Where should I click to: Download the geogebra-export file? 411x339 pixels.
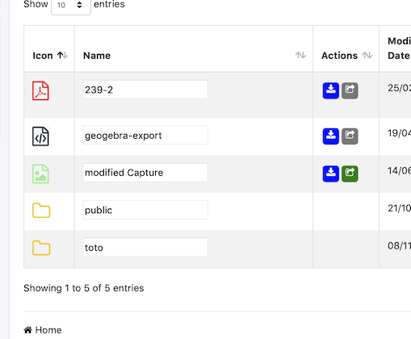(331, 136)
